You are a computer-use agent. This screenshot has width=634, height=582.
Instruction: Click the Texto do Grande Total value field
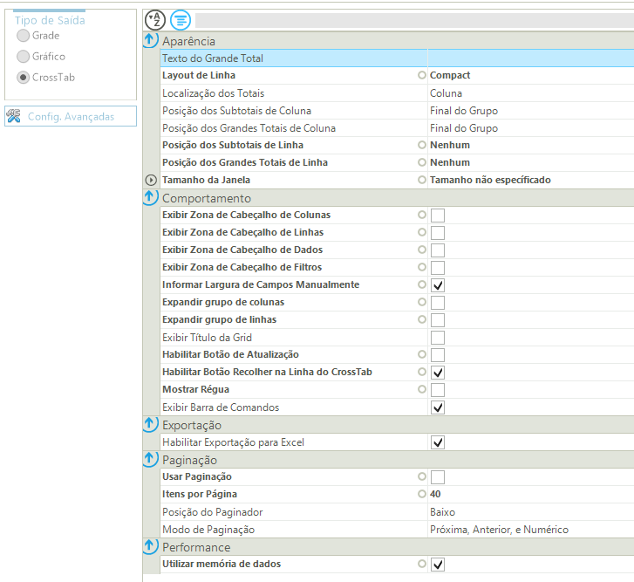pyautogui.click(x=529, y=58)
